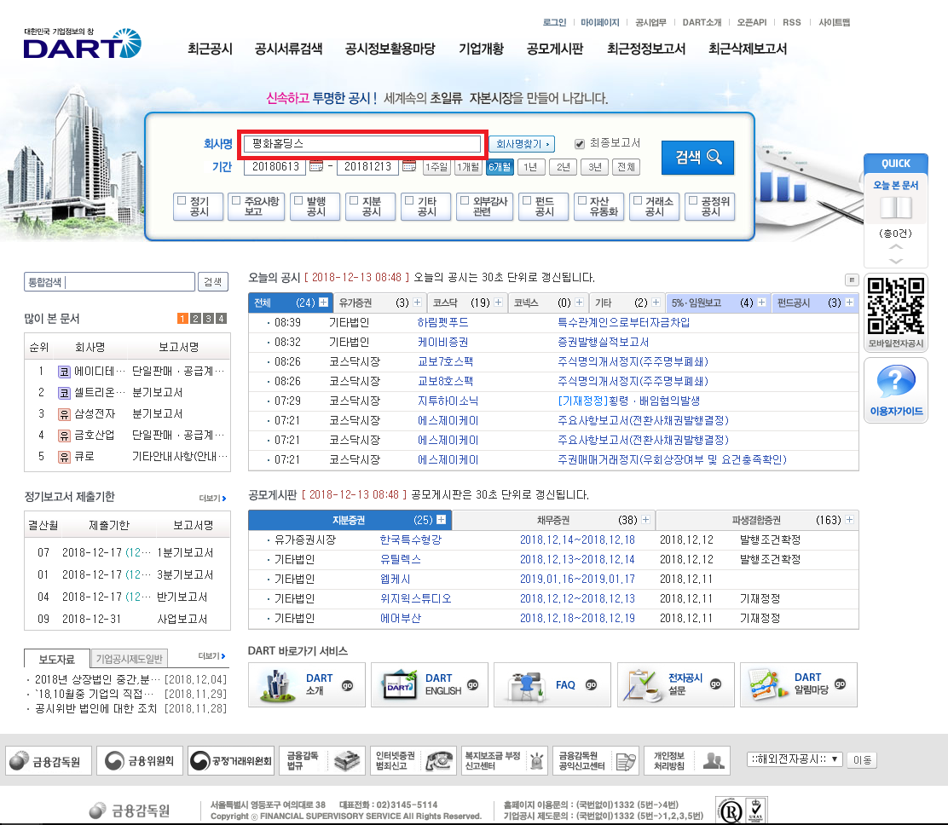Click the 이동 button beside 해외전자공시
The height and width of the screenshot is (825, 948).
862,759
